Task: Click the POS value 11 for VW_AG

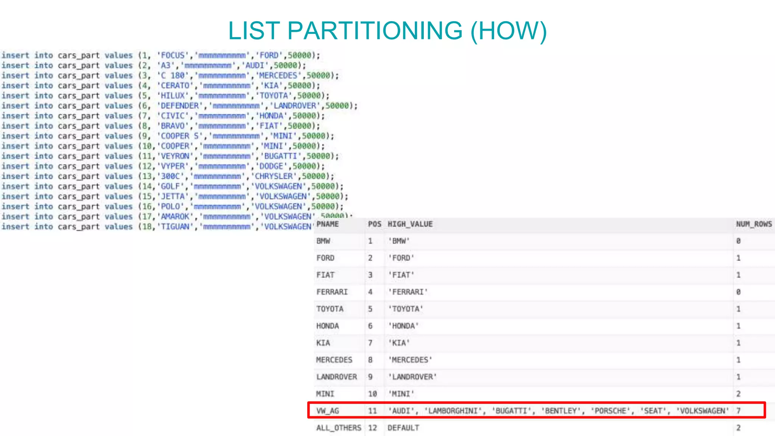Action: (x=372, y=411)
